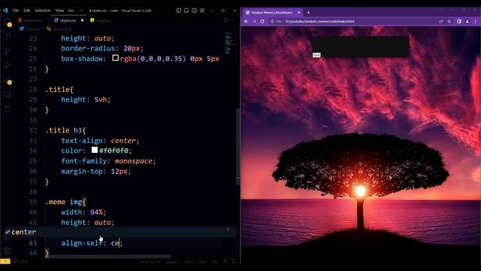The image size is (481, 271).
Task: Click the feedback icon in status bar
Action: click(x=225, y=262)
